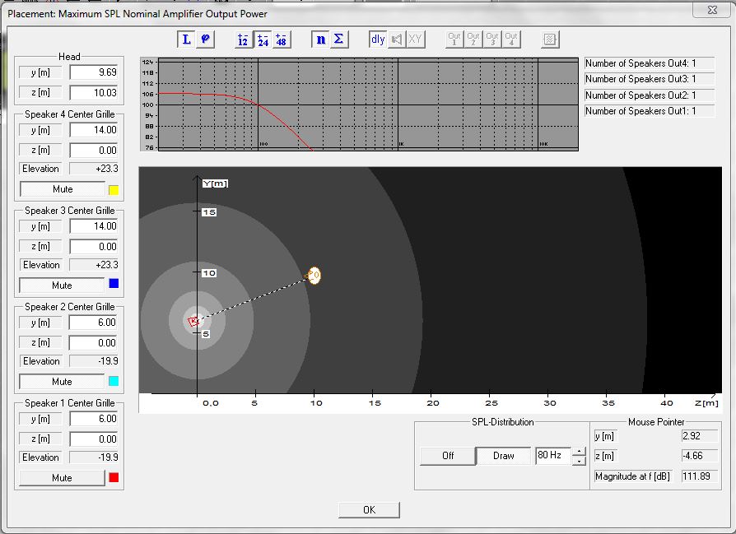Click the Y[m] axis label

coord(215,183)
